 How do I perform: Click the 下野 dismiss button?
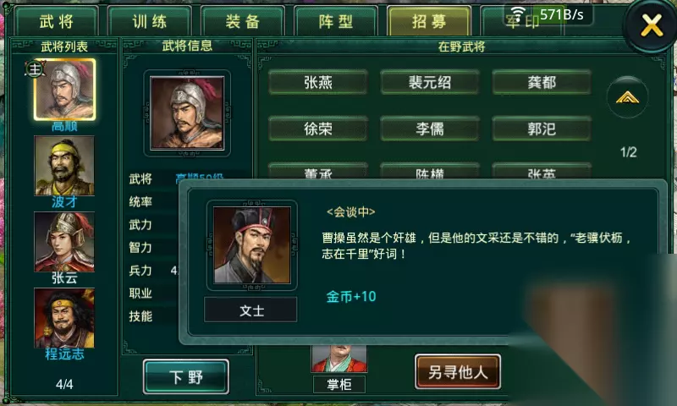click(186, 376)
